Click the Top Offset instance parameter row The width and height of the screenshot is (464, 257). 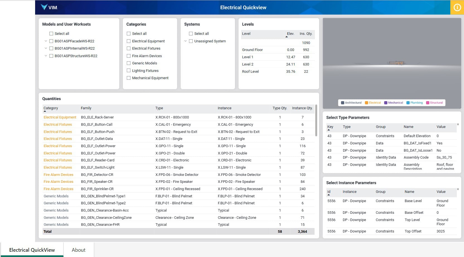coord(392,231)
